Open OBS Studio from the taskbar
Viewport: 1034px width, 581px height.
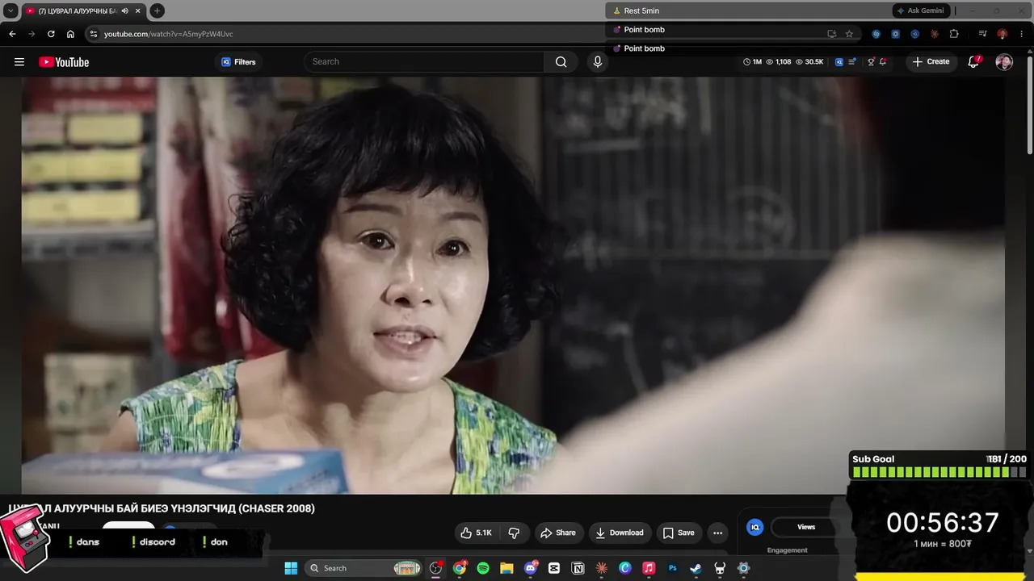436,568
